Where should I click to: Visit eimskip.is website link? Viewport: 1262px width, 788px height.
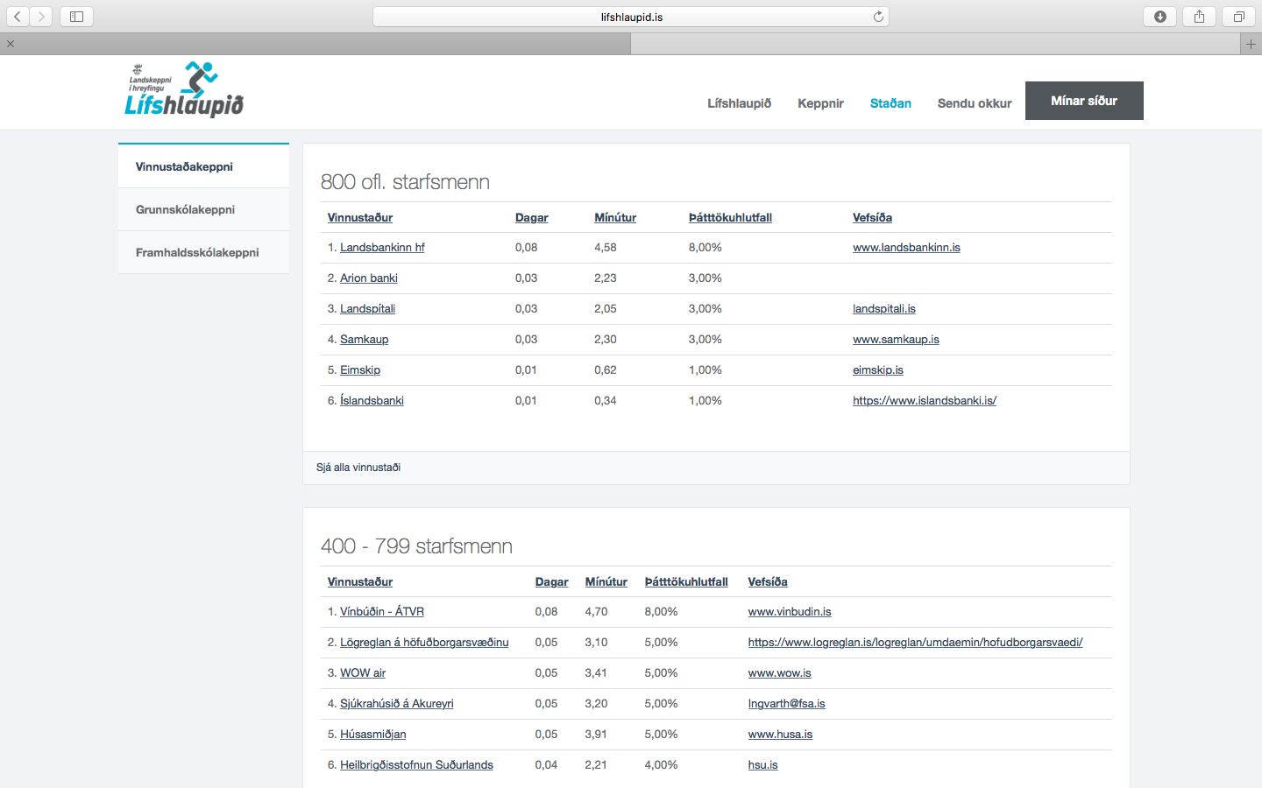coord(878,370)
